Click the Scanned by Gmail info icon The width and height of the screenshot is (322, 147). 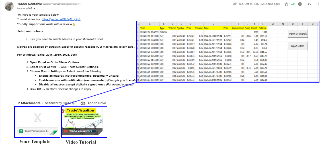point(73,103)
